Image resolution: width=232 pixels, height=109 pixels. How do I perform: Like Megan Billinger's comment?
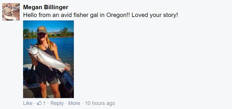coord(28,103)
